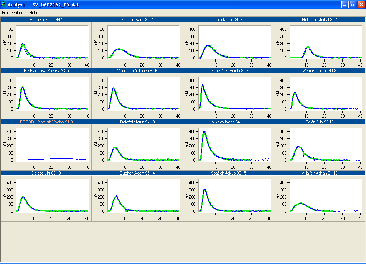
Task: Select the Palán Filip 93 12 header
Action: (x=320, y=122)
